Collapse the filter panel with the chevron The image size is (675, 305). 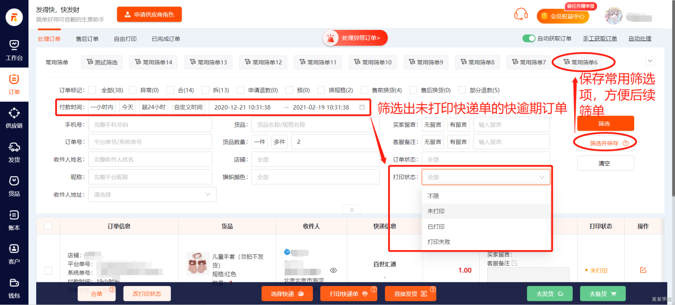tap(352, 209)
